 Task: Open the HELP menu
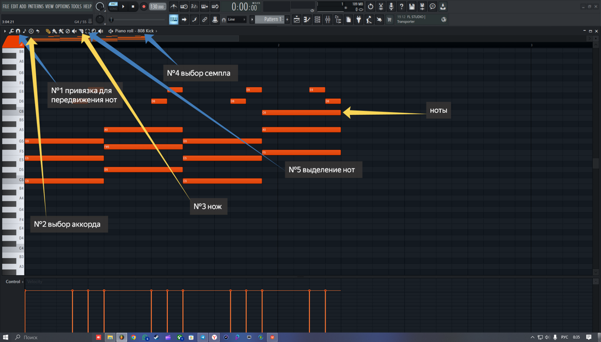88,6
